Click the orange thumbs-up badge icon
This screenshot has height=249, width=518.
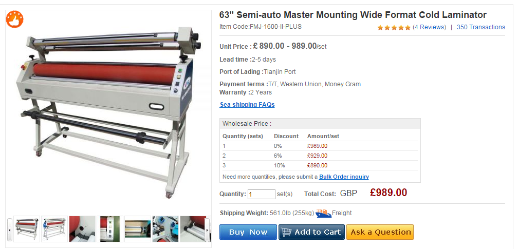click(15, 19)
